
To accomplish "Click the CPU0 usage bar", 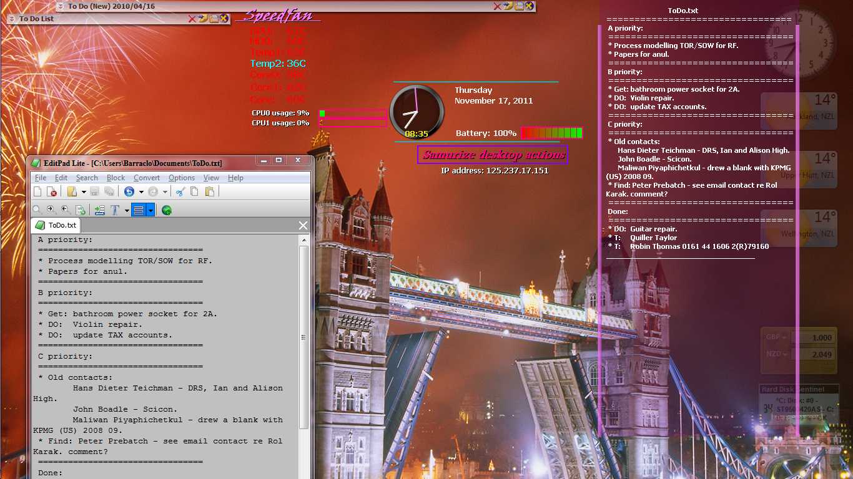I will coord(353,114).
